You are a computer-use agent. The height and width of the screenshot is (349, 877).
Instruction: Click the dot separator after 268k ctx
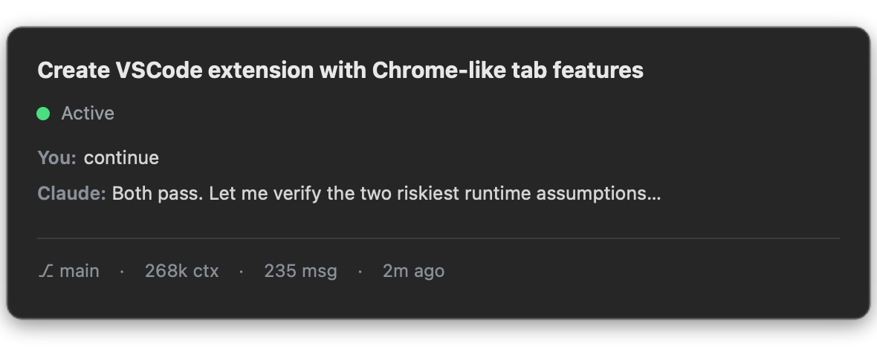click(x=241, y=272)
